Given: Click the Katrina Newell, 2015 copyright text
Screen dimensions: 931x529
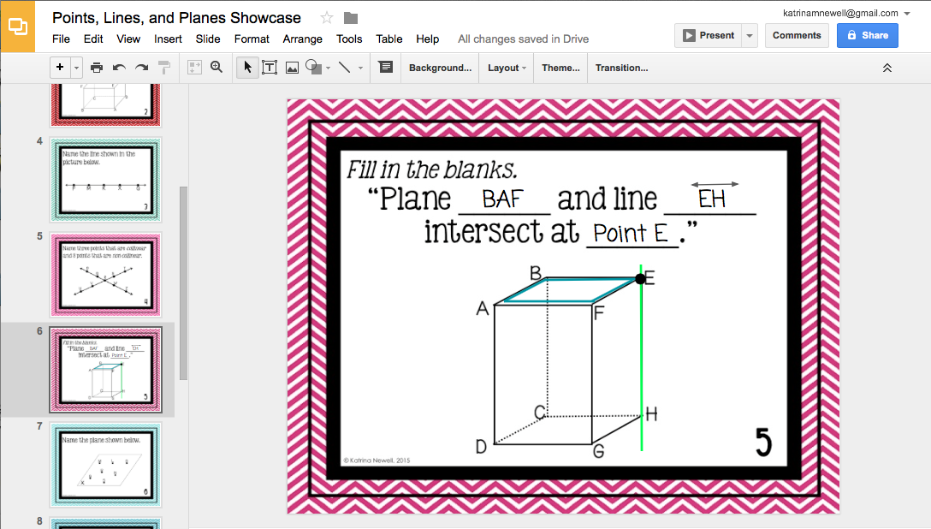Looking at the screenshot, I should [x=377, y=461].
